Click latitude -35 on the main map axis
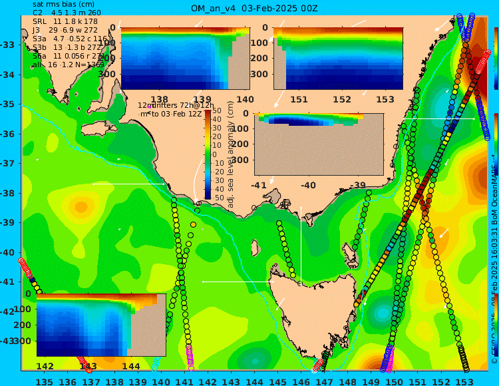Image resolution: width=499 pixels, height=386 pixels. 7,104
